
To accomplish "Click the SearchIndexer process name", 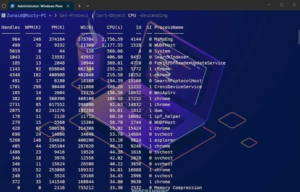I will click(x=171, y=57).
